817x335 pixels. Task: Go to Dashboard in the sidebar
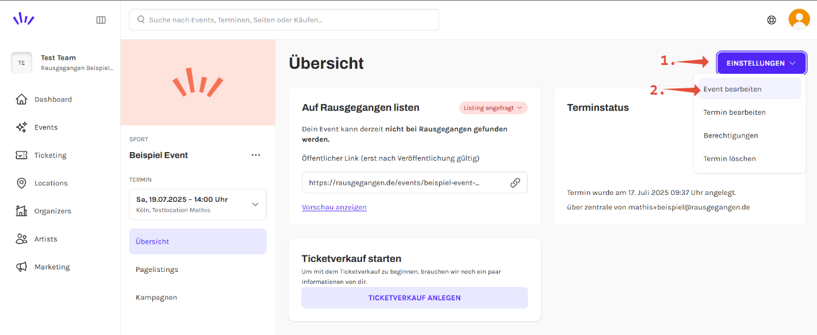point(53,99)
